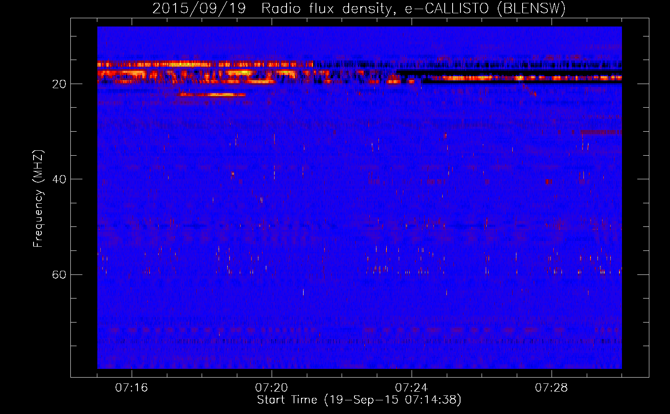The height and width of the screenshot is (414, 670).
Task: Click the 40 MHz frequency tick label
Action: tap(59, 179)
